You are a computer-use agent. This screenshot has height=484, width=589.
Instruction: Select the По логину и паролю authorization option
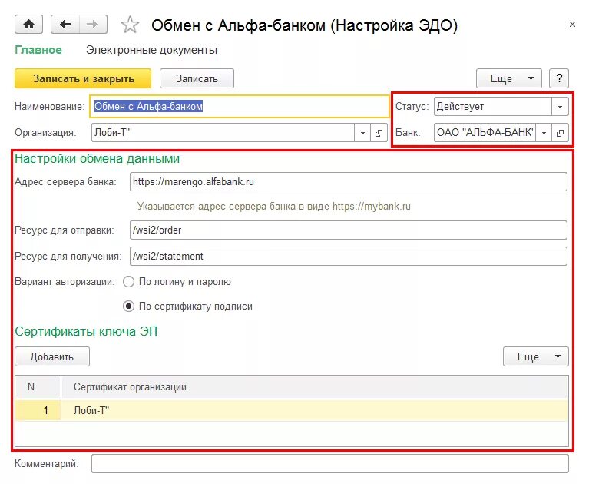click(128, 281)
